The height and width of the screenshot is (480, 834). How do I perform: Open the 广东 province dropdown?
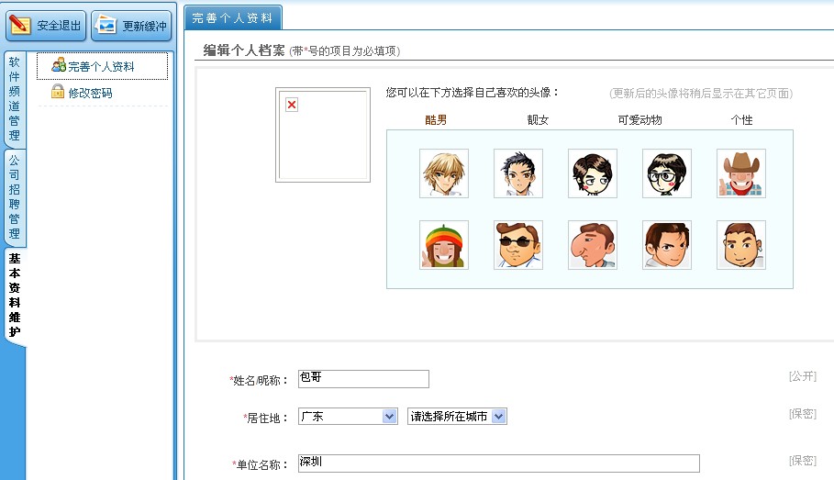pos(348,416)
